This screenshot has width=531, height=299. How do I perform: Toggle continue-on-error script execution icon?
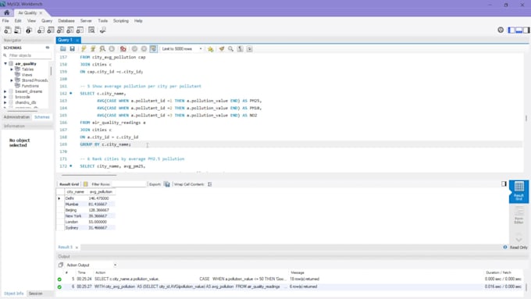coord(123,48)
